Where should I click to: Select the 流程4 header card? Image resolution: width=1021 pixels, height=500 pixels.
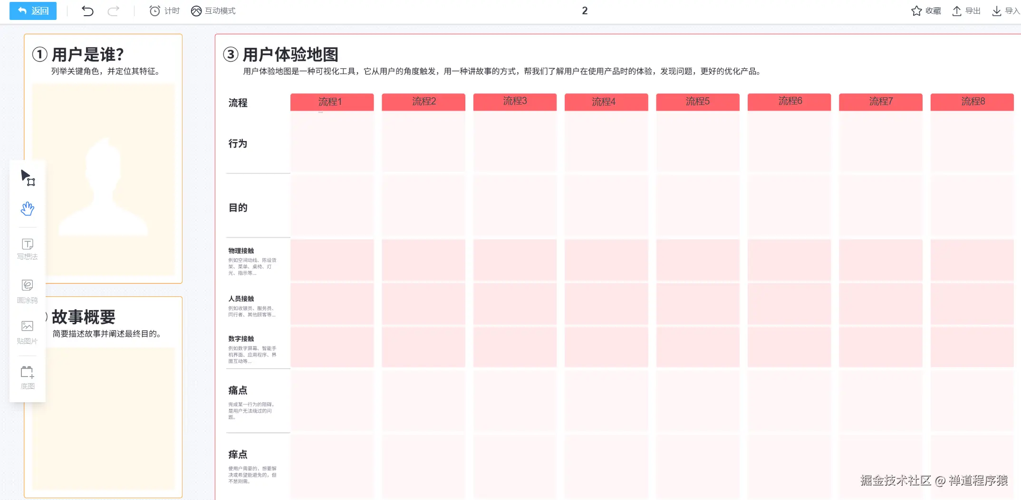coord(606,102)
